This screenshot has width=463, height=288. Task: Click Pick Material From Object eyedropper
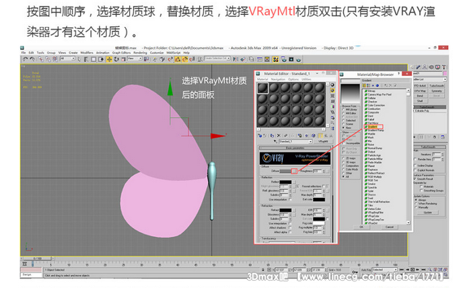[275, 141]
